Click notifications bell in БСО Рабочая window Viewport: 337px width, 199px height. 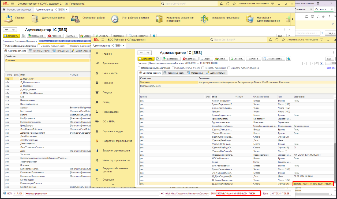click(270, 40)
